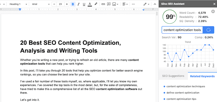The height and width of the screenshot is (102, 217).
Task: Show more toolbar options
Action: [133, 4]
